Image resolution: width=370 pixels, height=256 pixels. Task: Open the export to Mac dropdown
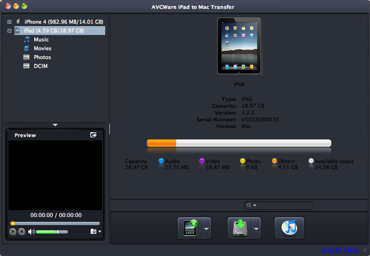point(256,228)
